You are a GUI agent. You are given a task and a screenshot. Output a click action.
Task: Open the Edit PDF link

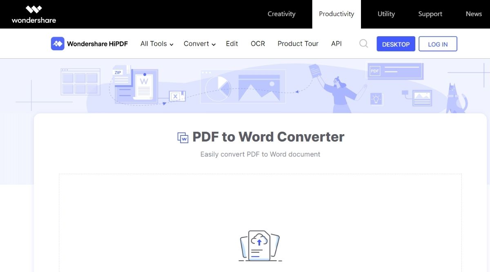232,44
